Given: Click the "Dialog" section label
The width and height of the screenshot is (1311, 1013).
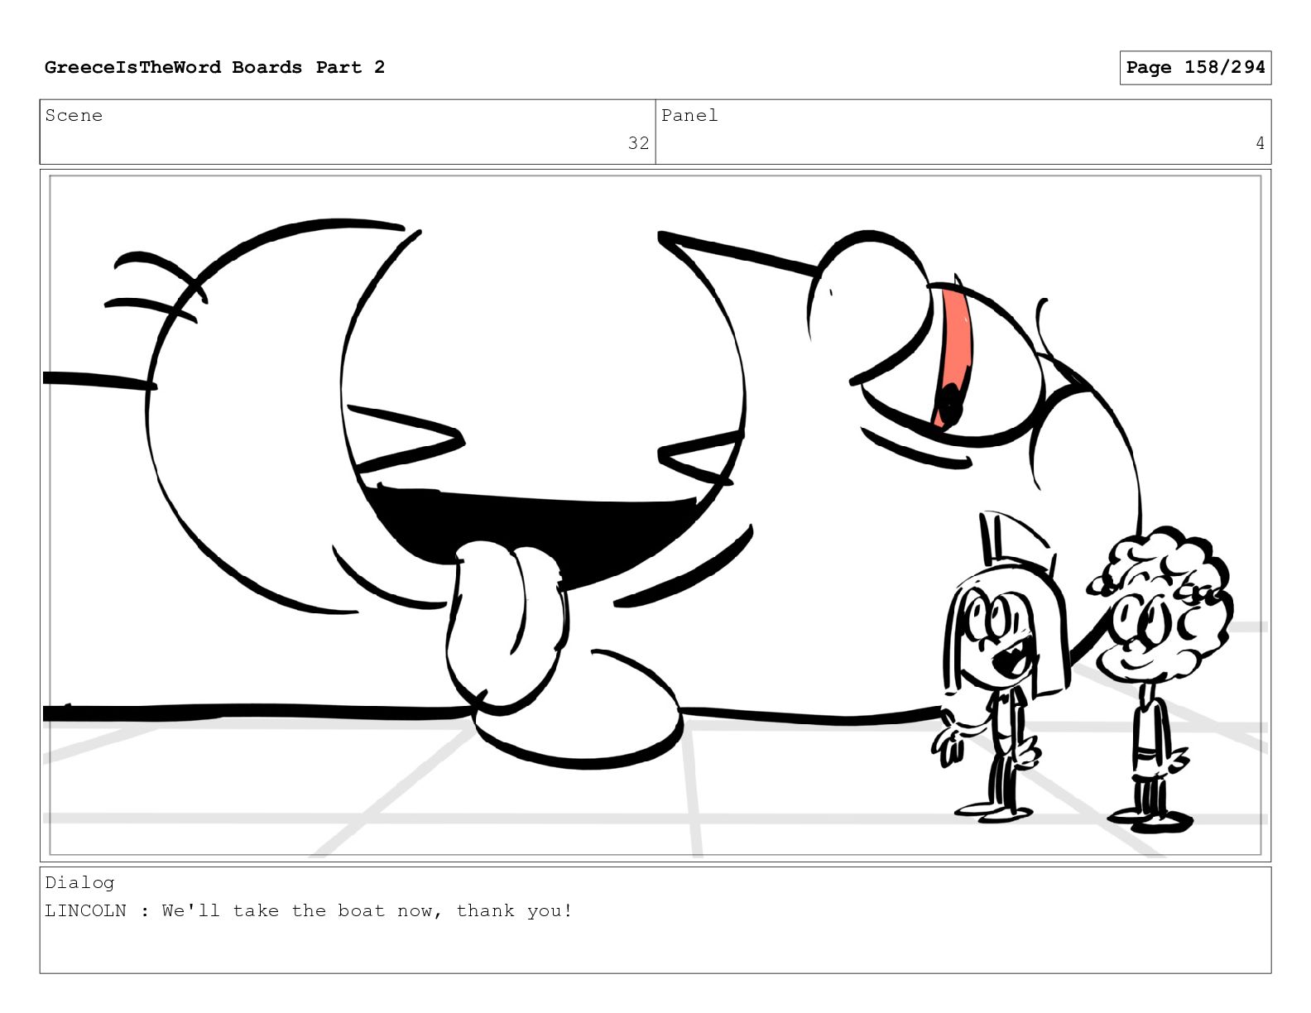Looking at the screenshot, I should click(79, 882).
